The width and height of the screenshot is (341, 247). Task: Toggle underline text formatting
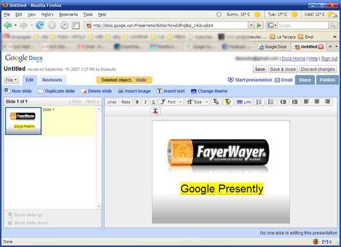pos(154,102)
